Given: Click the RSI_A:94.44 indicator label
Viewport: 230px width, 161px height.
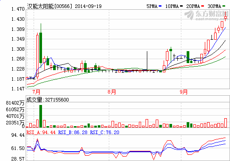Looking at the screenshot, I should (41, 132).
